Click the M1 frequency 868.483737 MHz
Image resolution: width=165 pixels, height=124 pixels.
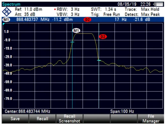click(x=33, y=20)
